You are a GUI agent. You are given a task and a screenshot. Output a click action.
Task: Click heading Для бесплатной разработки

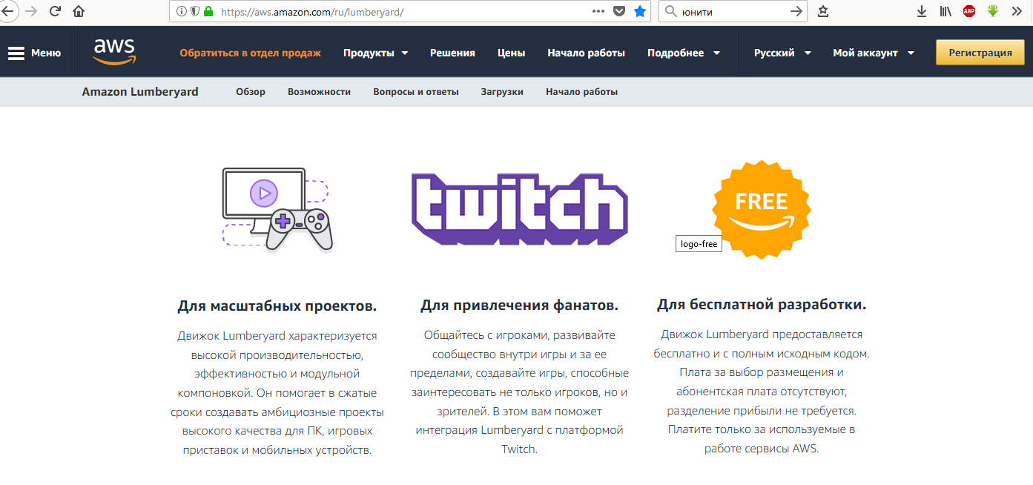pos(762,305)
